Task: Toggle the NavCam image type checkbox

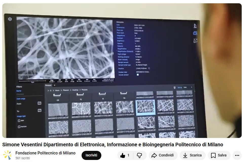Action: pos(19,126)
